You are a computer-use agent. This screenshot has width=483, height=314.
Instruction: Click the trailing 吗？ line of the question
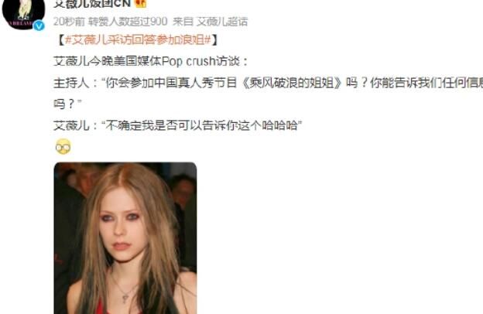click(64, 104)
